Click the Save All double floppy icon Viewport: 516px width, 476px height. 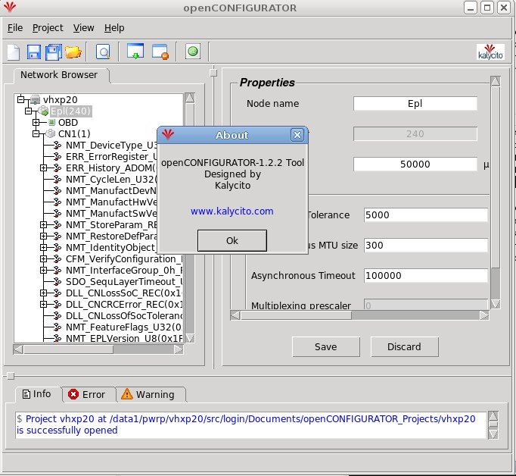click(53, 52)
